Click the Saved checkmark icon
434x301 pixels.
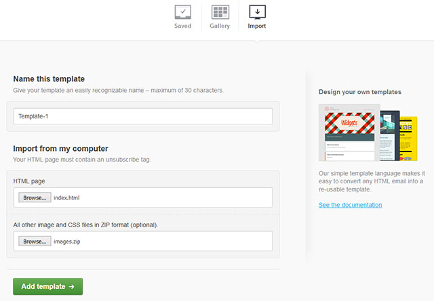pyautogui.click(x=182, y=12)
